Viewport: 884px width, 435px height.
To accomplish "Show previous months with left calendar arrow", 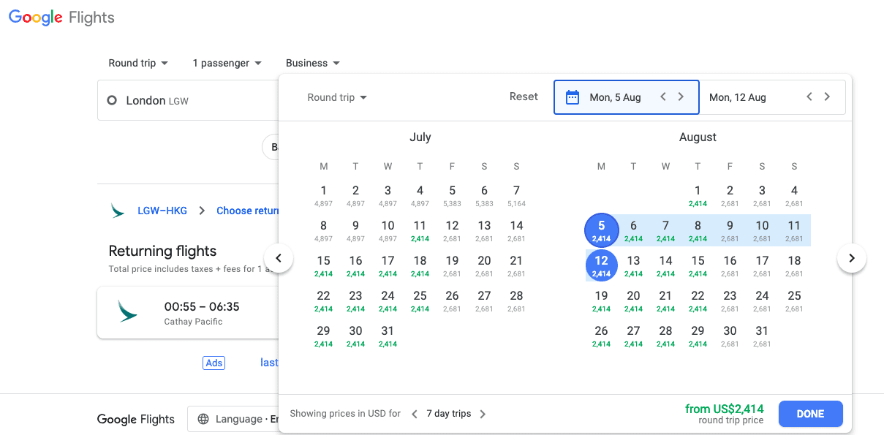I will [x=279, y=258].
